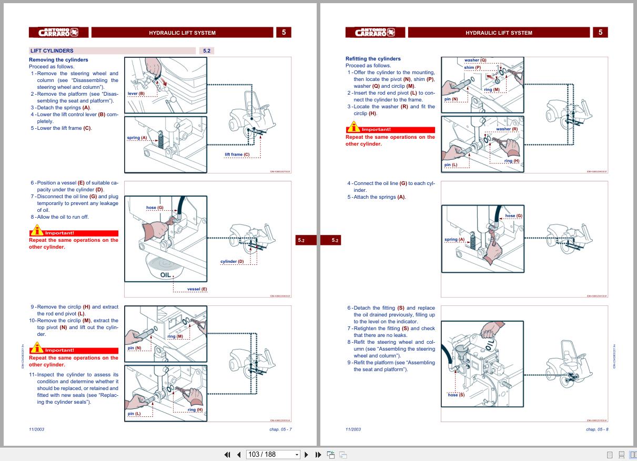Go back one page using the previous arrow

coord(238,454)
